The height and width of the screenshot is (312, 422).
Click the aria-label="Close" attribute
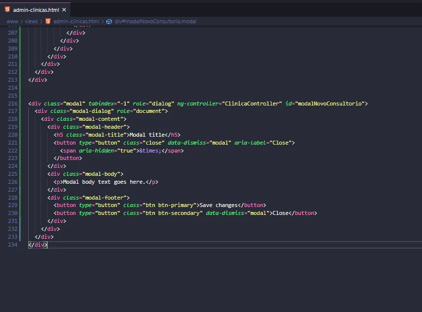pyautogui.click(x=263, y=143)
